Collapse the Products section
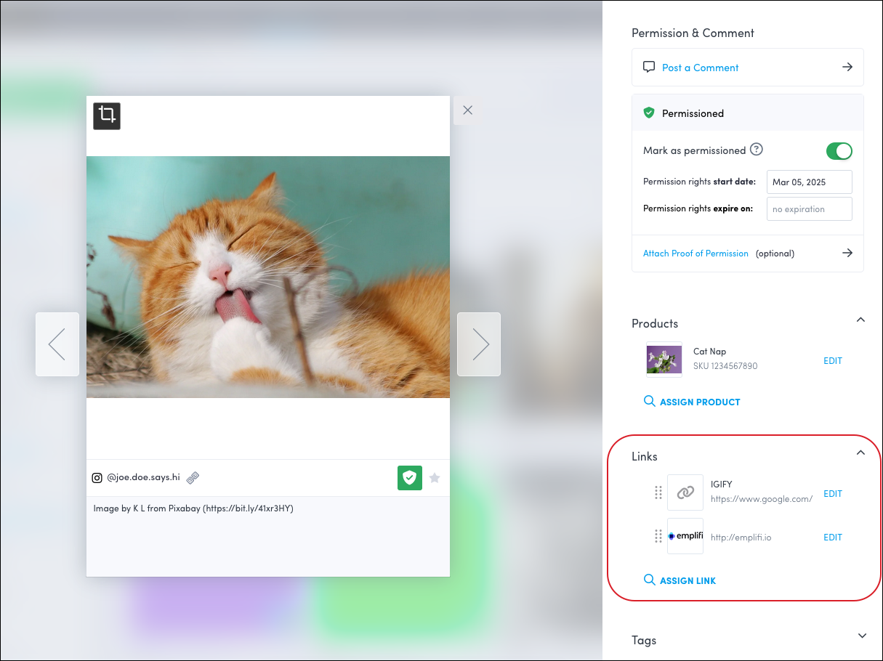Image resolution: width=883 pixels, height=661 pixels. point(860,320)
